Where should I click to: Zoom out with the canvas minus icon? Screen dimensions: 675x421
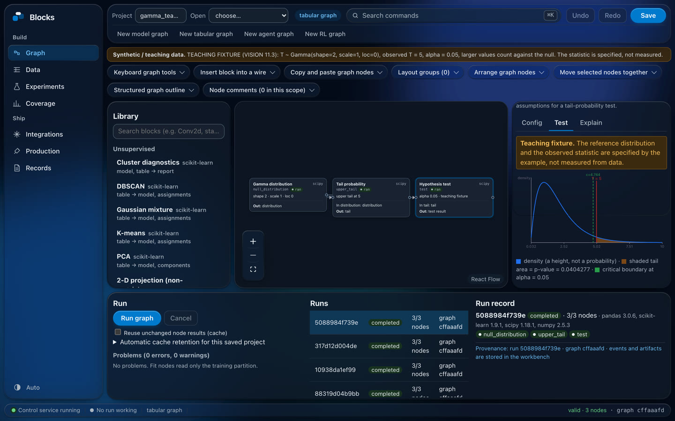253,255
